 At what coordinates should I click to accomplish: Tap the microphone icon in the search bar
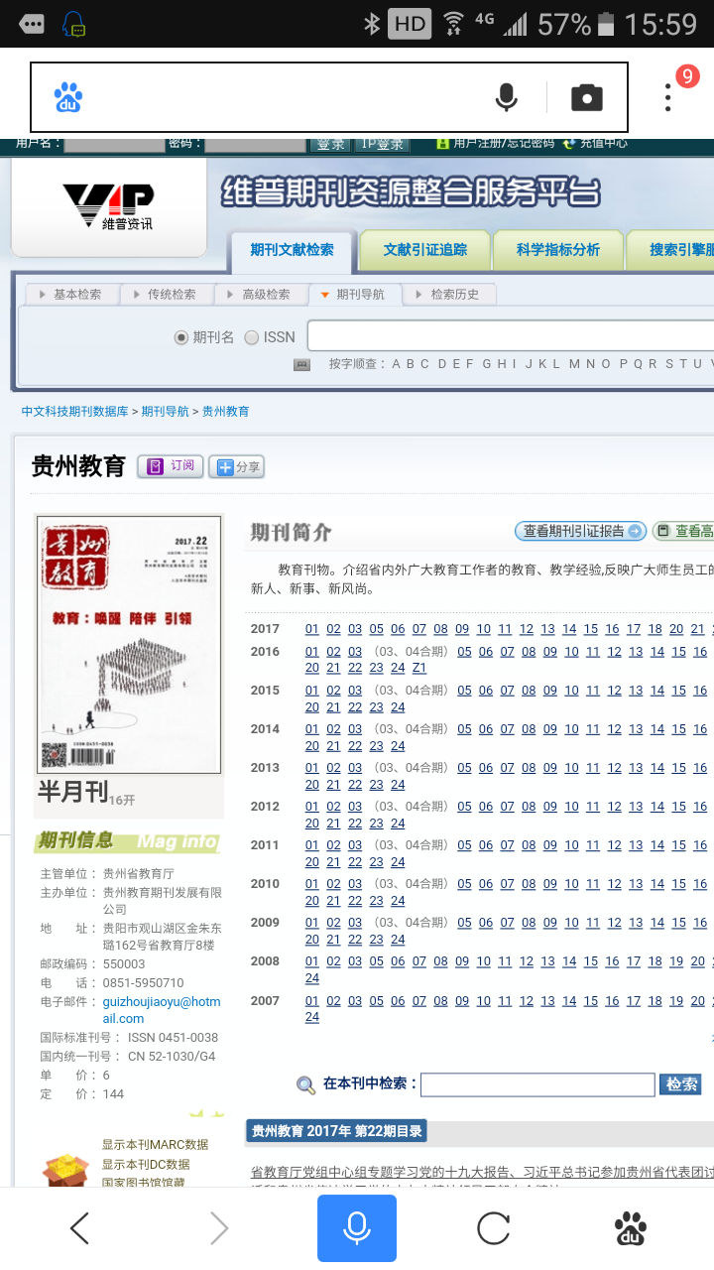click(506, 97)
